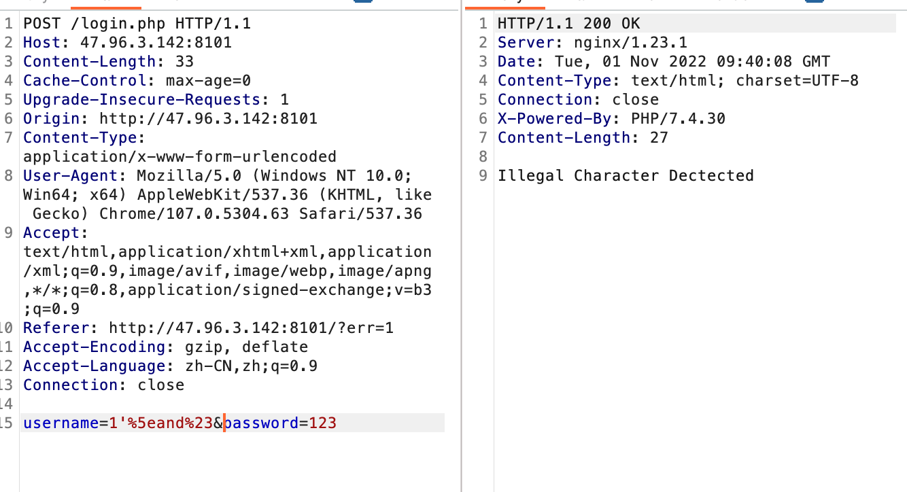Click the response 'Connection: close' header
907x492 pixels.
(579, 100)
